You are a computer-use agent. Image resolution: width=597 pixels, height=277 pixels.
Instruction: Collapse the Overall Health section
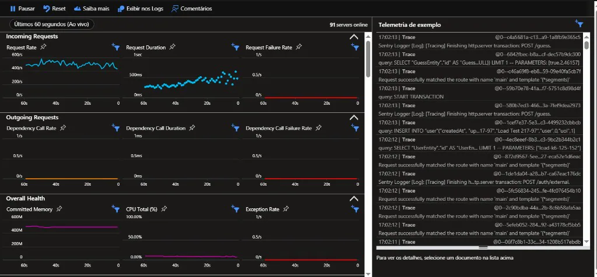(354, 198)
